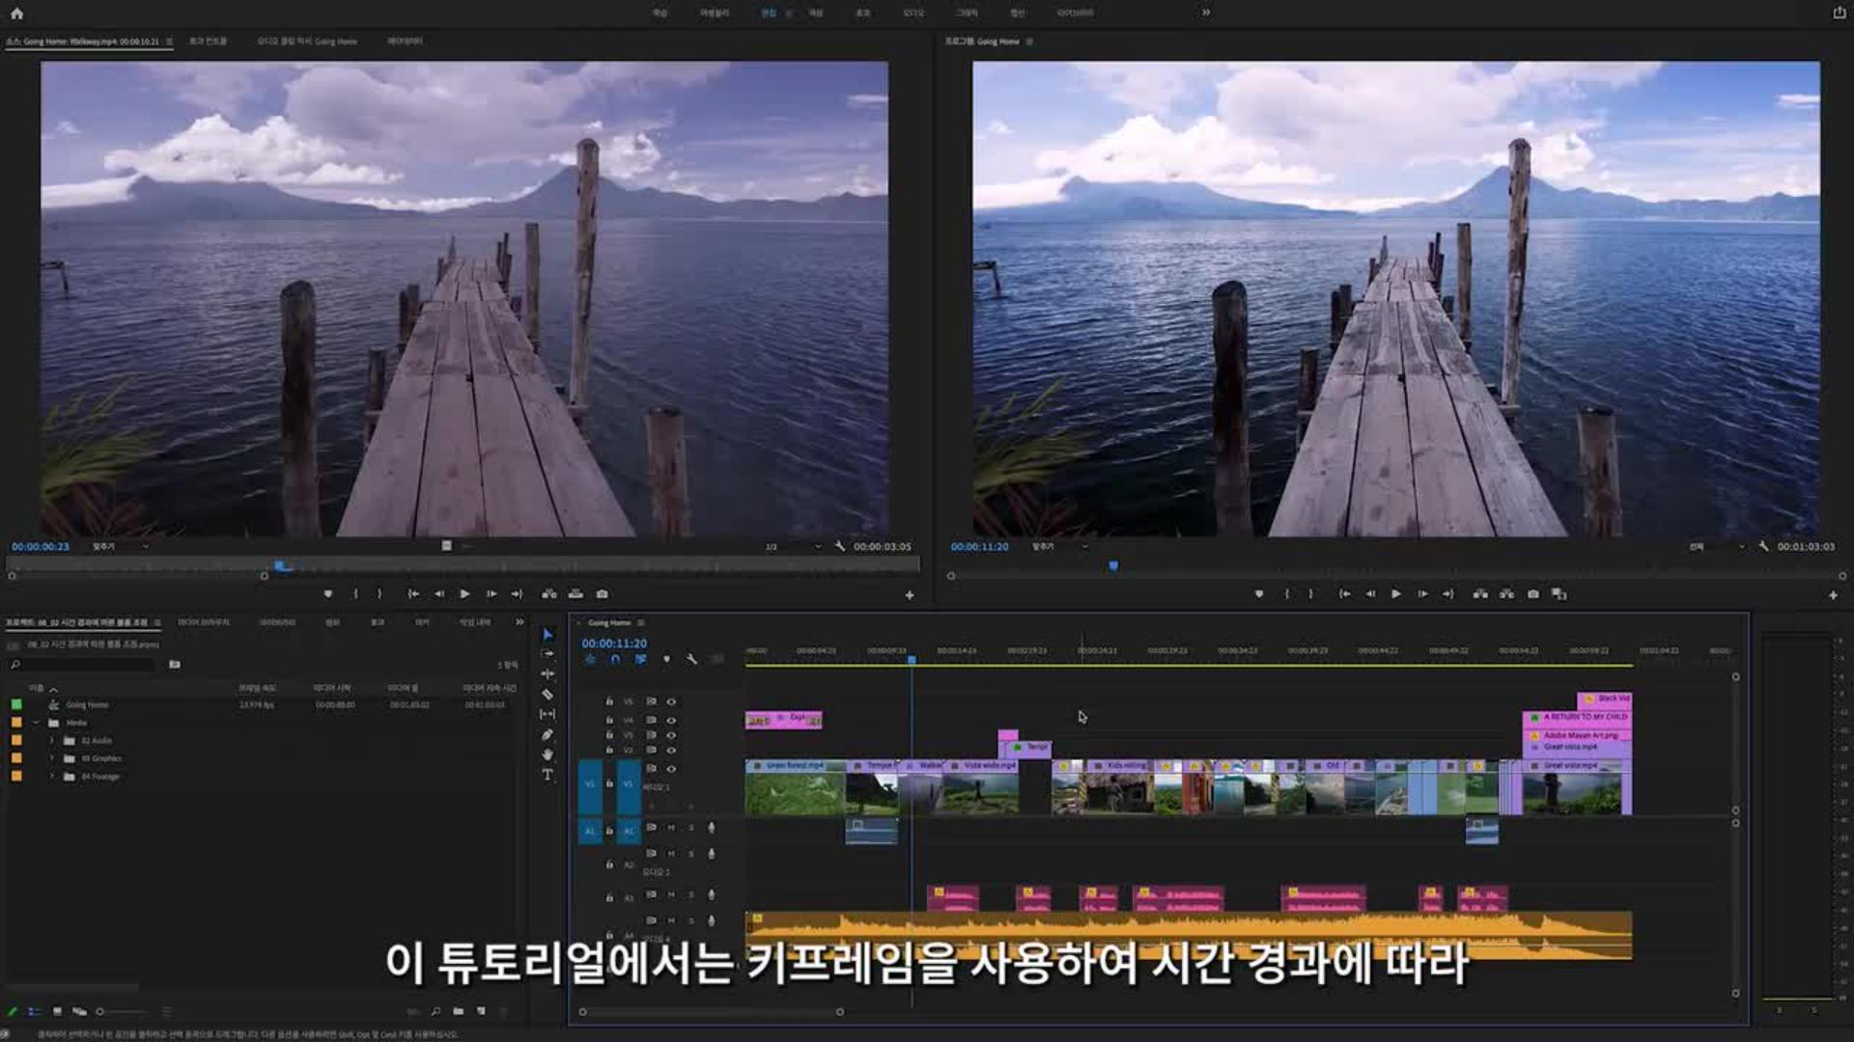Viewport: 1854px width, 1042px height.
Task: Hide track V5 using eye icon
Action: pyautogui.click(x=671, y=701)
